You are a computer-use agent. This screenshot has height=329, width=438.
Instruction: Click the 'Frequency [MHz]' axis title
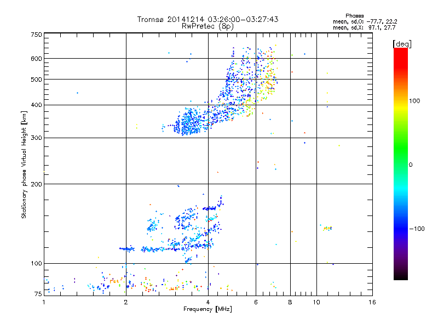[x=208, y=309]
